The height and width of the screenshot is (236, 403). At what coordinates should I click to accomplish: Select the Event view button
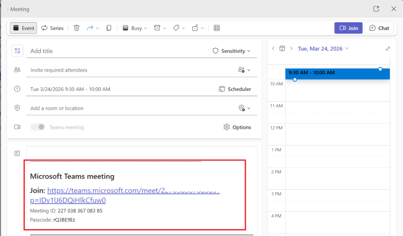coord(23,28)
